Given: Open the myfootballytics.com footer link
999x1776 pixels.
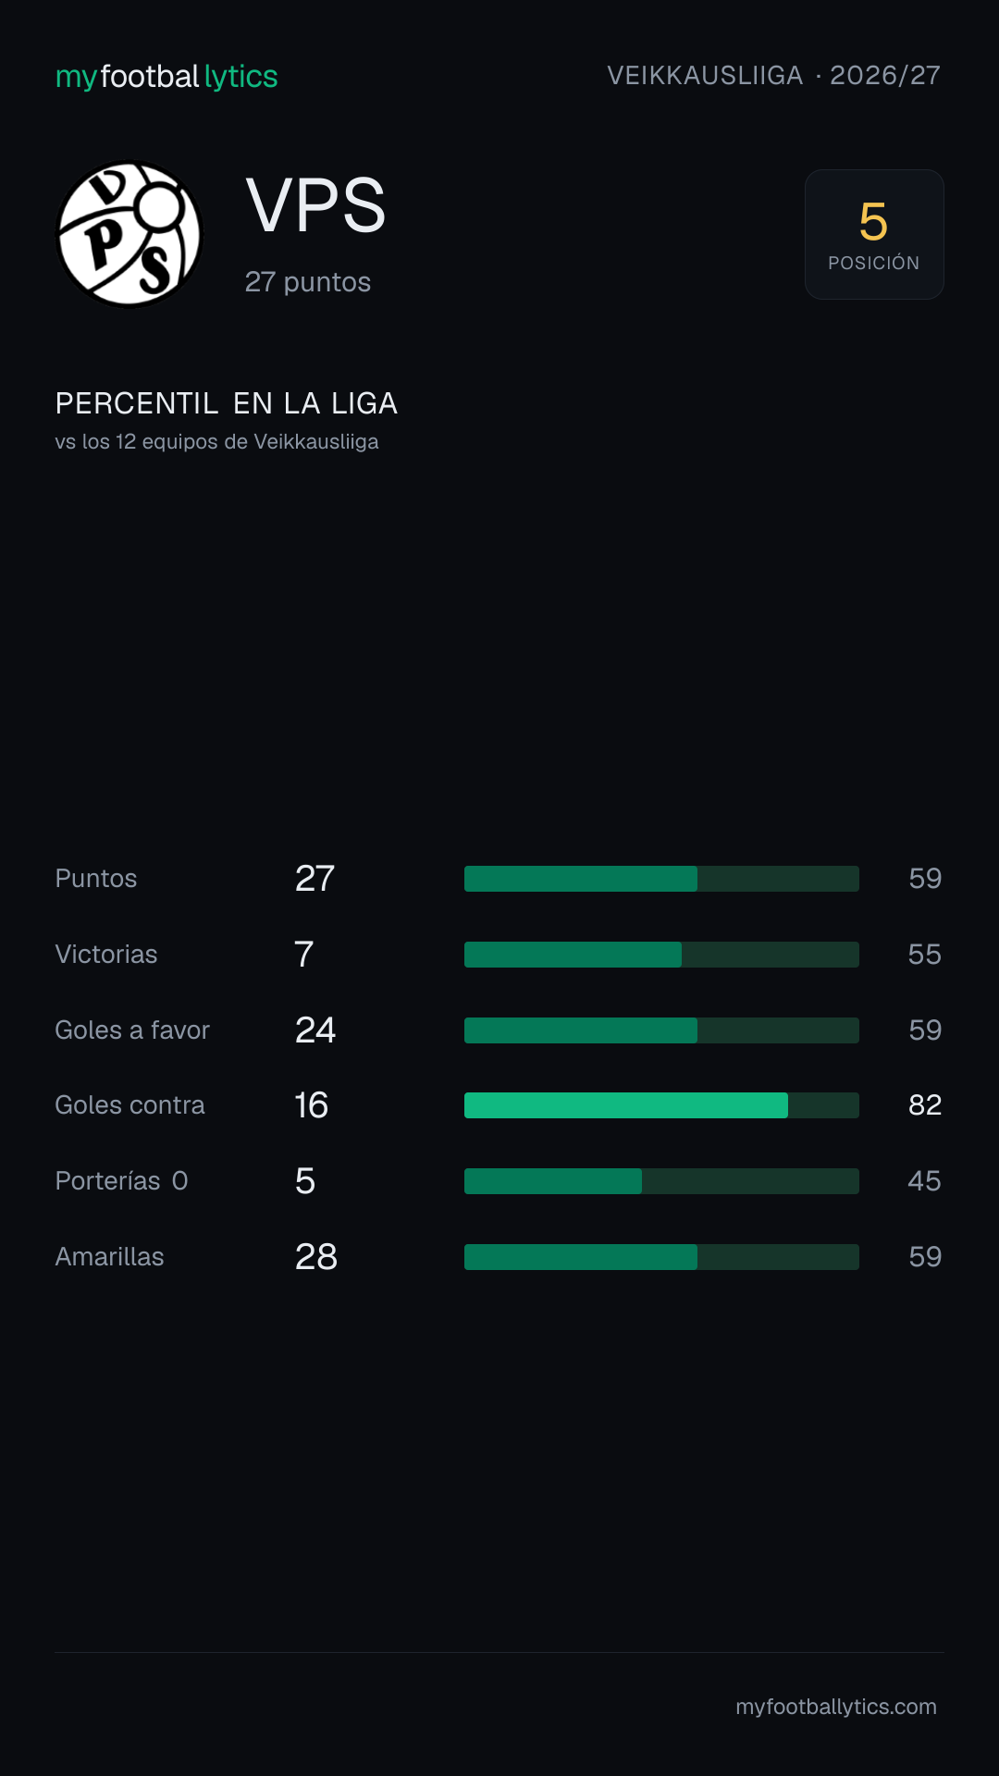Looking at the screenshot, I should tap(836, 1707).
